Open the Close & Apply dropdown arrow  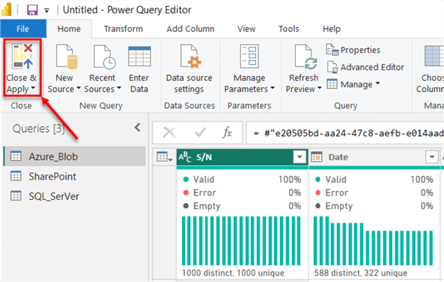[x=33, y=88]
